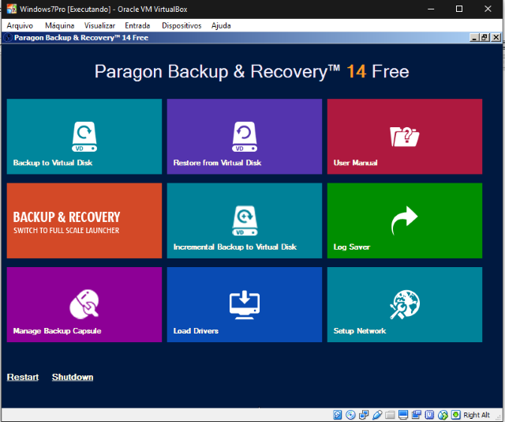The height and width of the screenshot is (422, 505).
Task: Maximize the Oracle VM VirtualBox window
Action: click(x=459, y=9)
